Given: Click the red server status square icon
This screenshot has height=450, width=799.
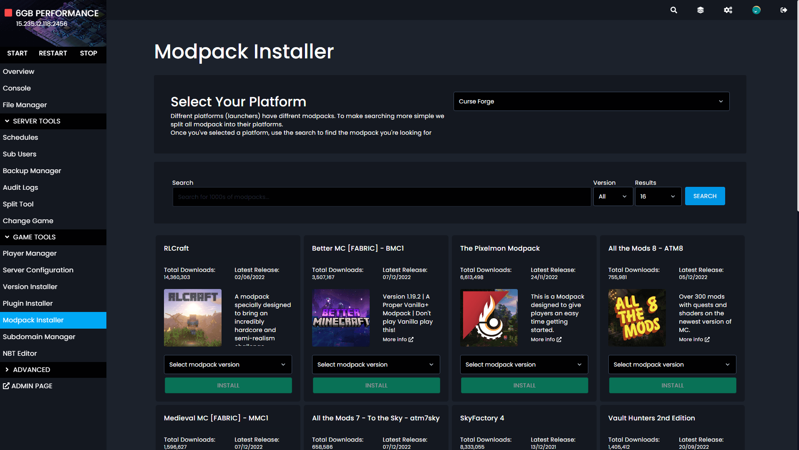Looking at the screenshot, I should (x=8, y=13).
